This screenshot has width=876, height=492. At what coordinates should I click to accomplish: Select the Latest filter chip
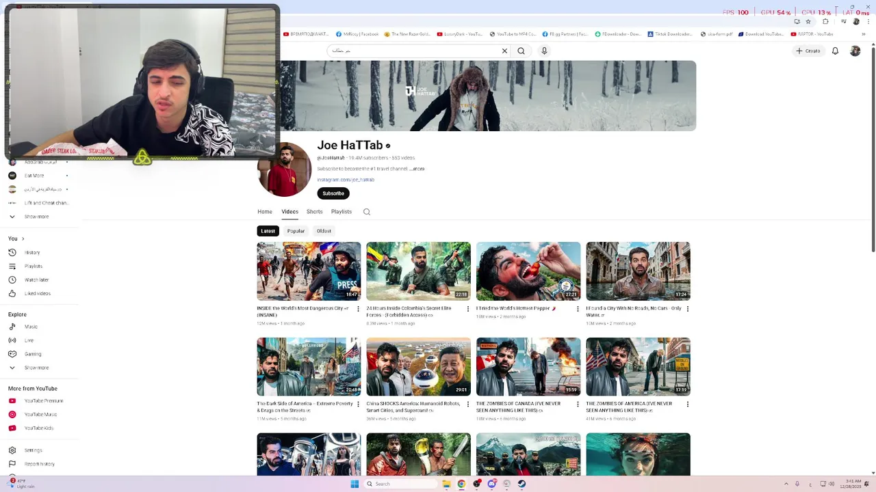click(x=268, y=231)
